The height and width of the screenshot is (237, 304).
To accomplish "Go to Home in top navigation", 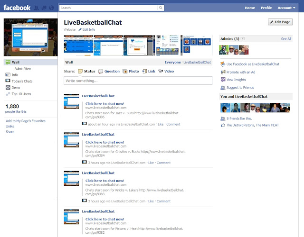I will (x=250, y=8).
